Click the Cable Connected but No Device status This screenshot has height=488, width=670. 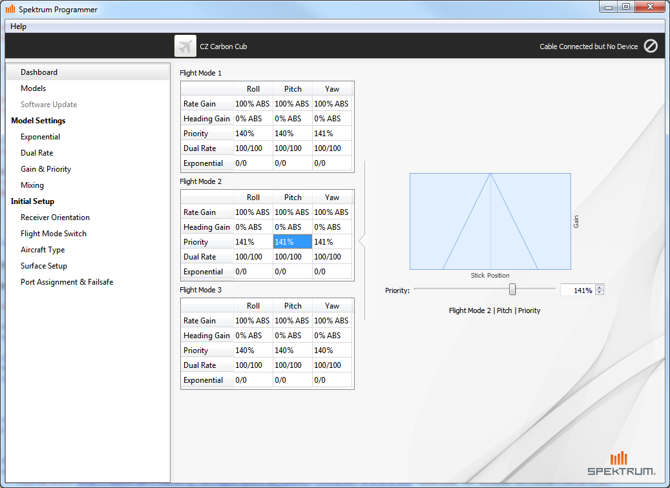click(589, 46)
